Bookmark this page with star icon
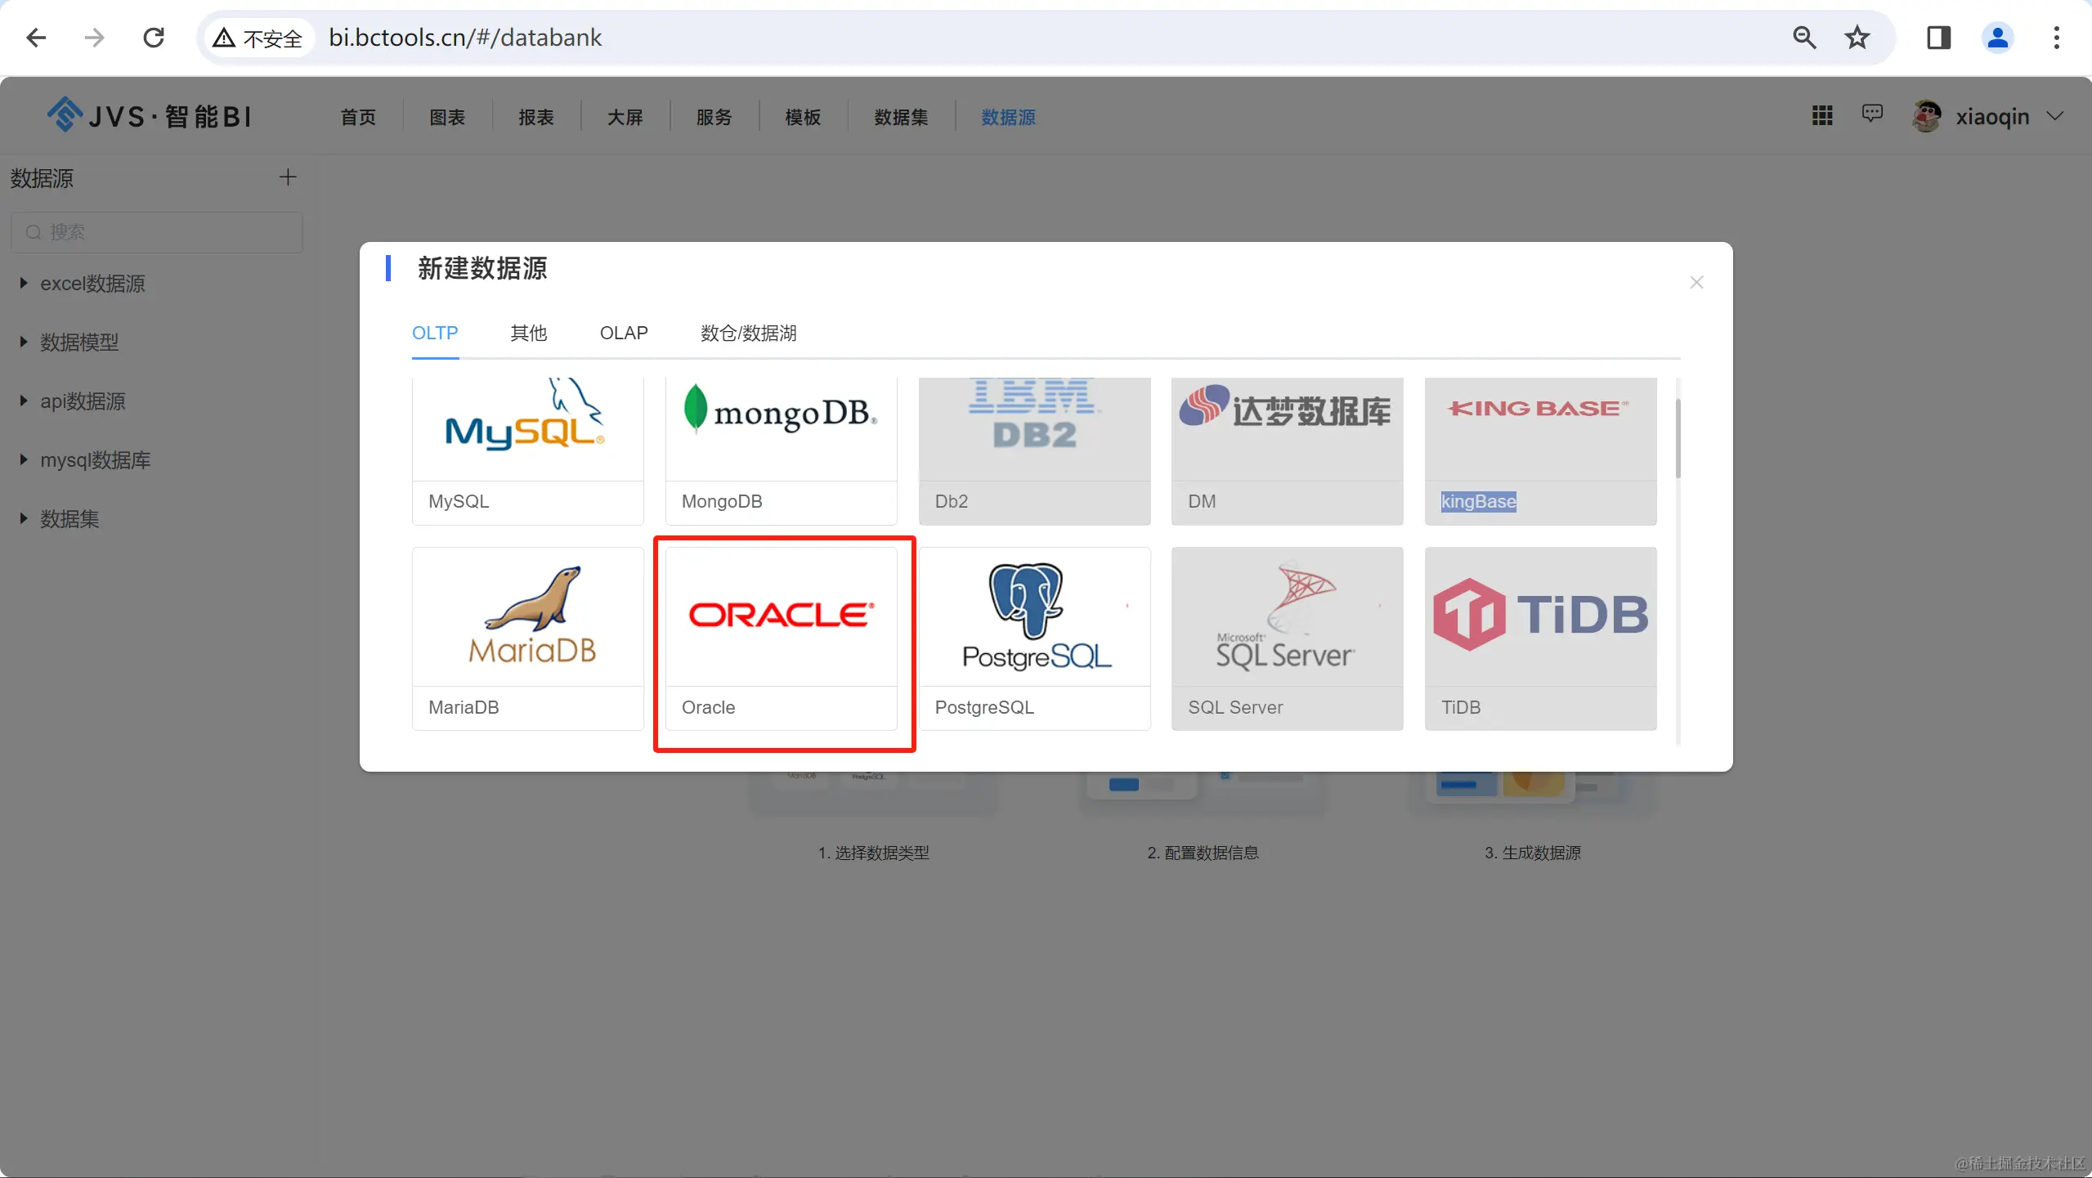Screen dimensions: 2092x1178 (1857, 38)
